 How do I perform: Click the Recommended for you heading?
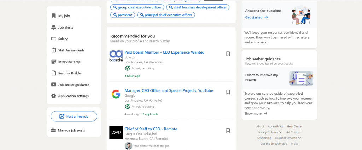click(x=133, y=36)
